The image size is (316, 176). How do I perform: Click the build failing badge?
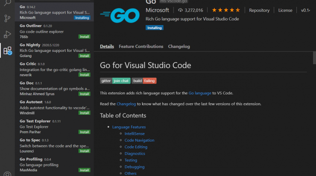(144, 81)
